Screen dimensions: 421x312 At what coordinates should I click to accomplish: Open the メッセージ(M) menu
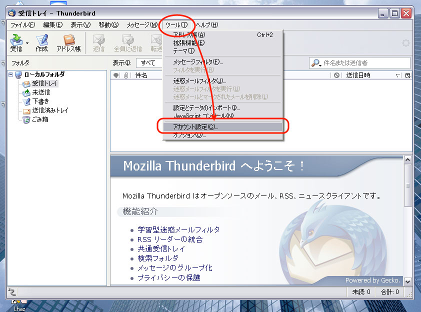[x=142, y=25]
